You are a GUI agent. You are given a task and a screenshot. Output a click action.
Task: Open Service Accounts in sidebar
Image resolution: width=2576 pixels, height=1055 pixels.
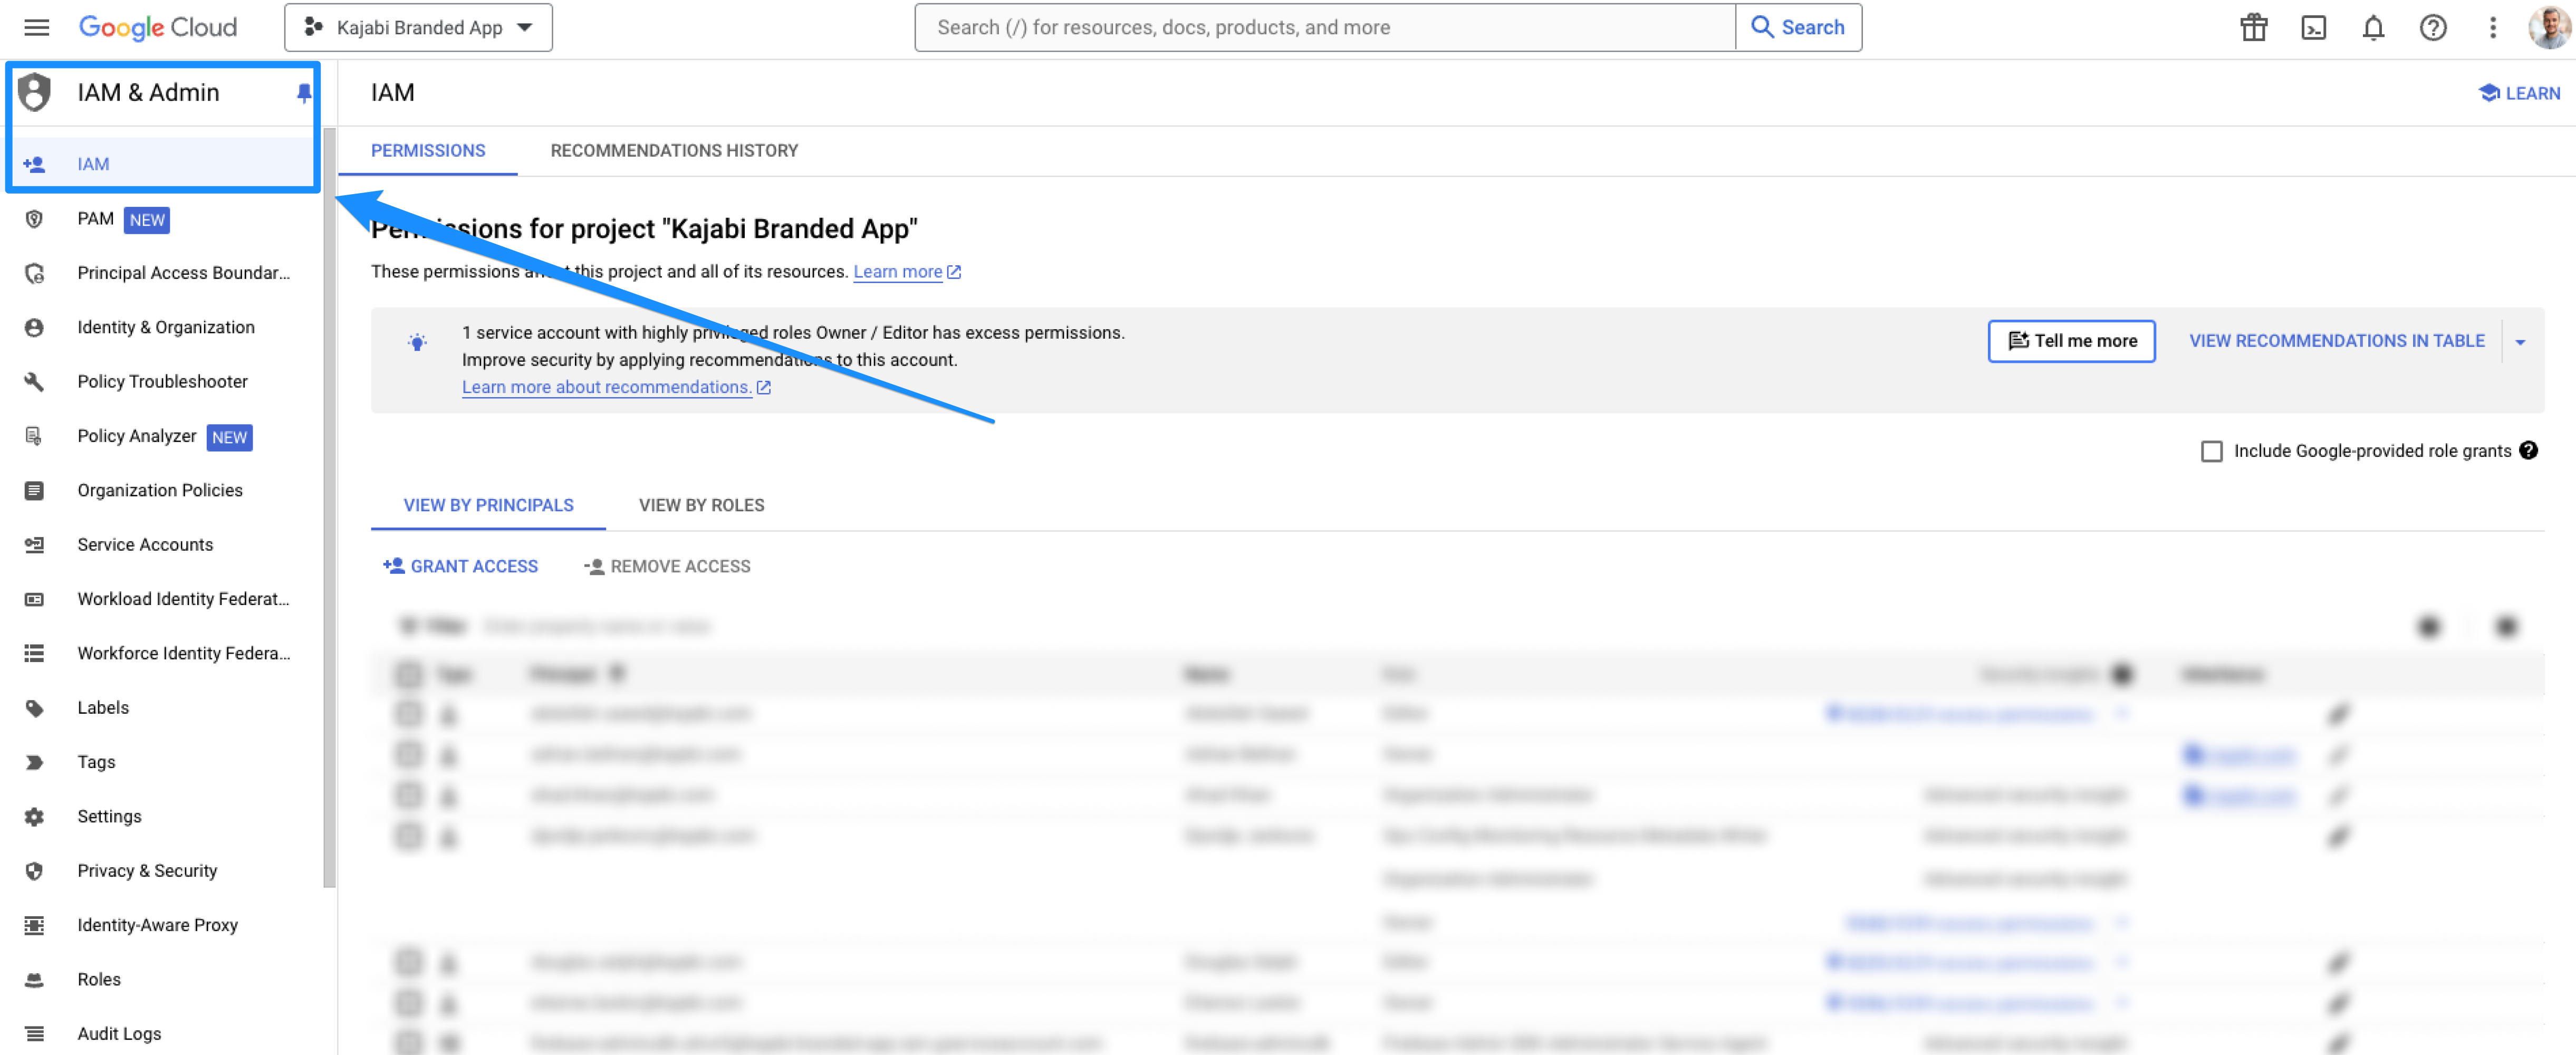tap(145, 544)
